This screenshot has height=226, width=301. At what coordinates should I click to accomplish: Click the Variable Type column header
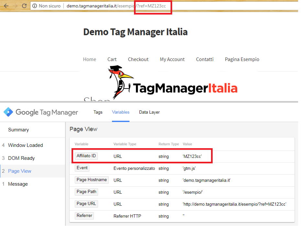(x=125, y=144)
